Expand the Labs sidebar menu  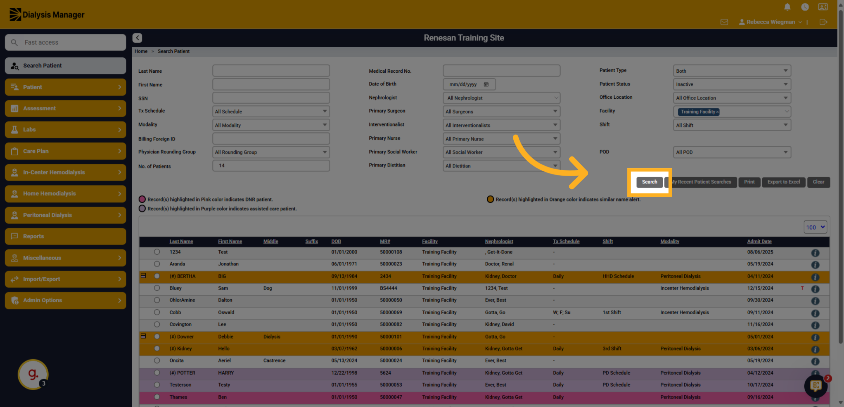65,130
